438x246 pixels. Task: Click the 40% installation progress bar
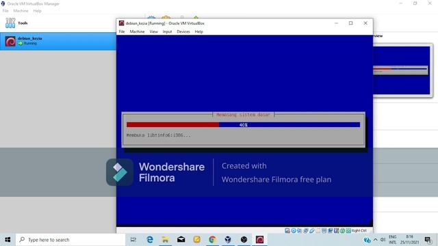pyautogui.click(x=244, y=124)
